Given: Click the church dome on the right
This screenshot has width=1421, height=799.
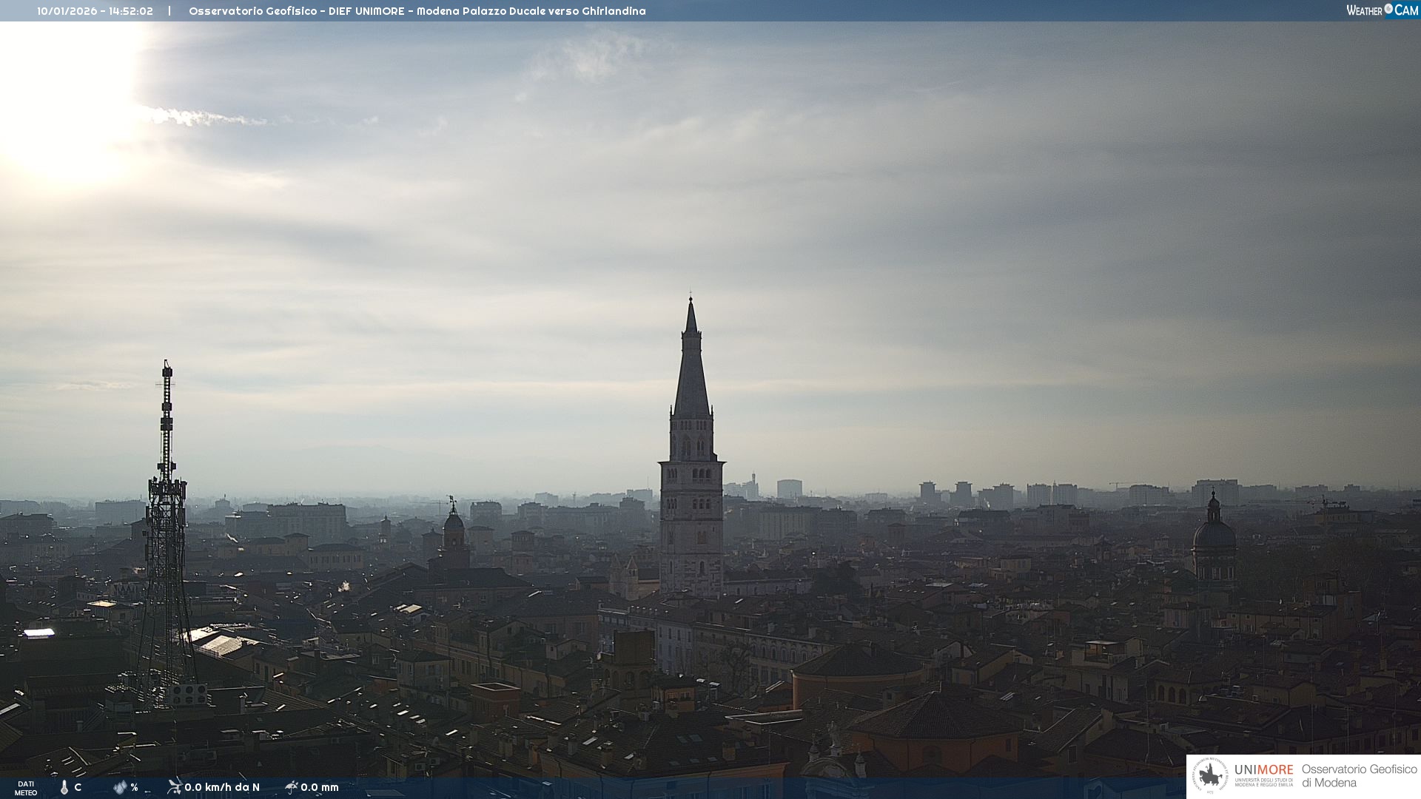Looking at the screenshot, I should pos(1214,534).
